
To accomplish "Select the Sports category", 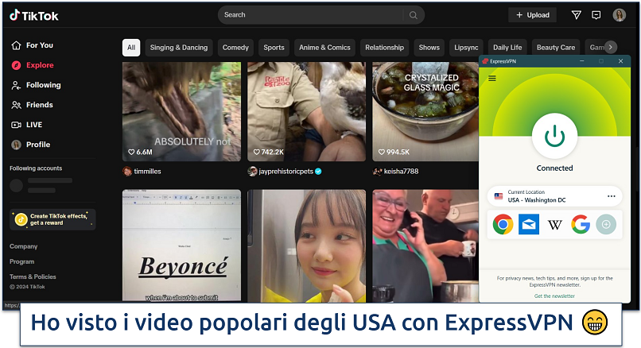I will pos(274,48).
